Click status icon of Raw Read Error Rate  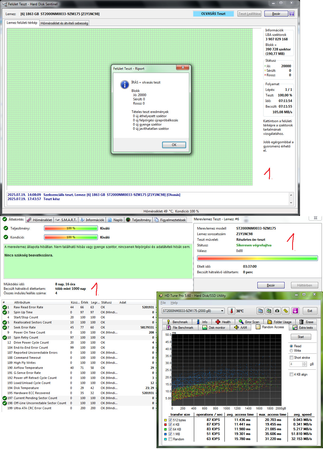click(x=5, y=307)
